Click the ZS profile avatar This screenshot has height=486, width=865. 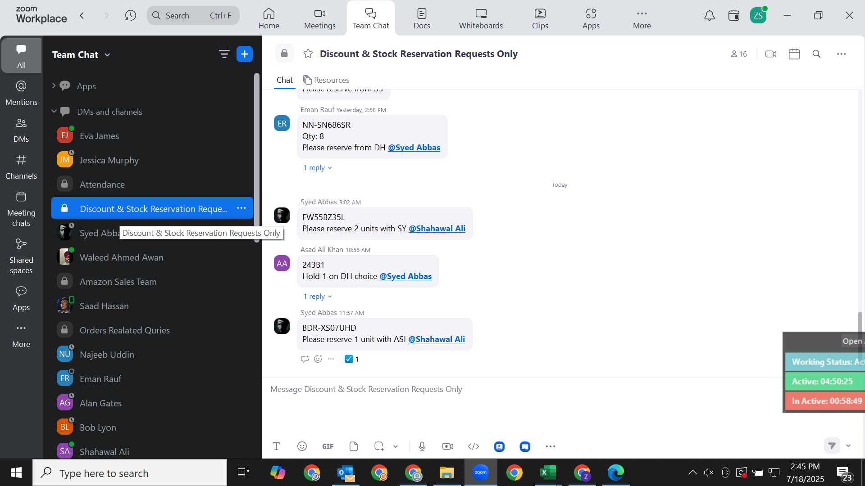point(758,16)
